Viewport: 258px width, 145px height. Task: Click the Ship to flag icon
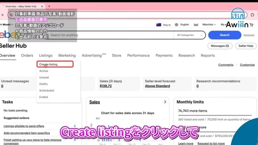159,25
